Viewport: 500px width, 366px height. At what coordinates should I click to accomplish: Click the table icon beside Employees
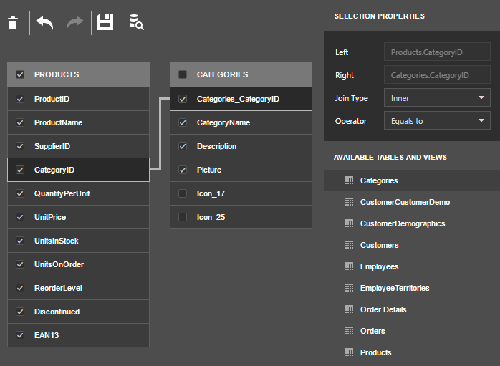coord(350,266)
